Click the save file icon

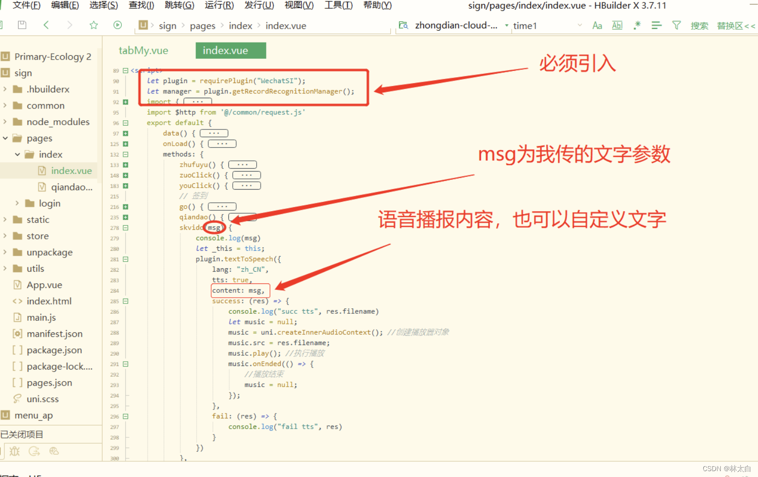point(22,25)
